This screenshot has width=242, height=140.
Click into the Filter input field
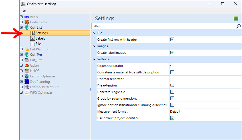[164, 26]
